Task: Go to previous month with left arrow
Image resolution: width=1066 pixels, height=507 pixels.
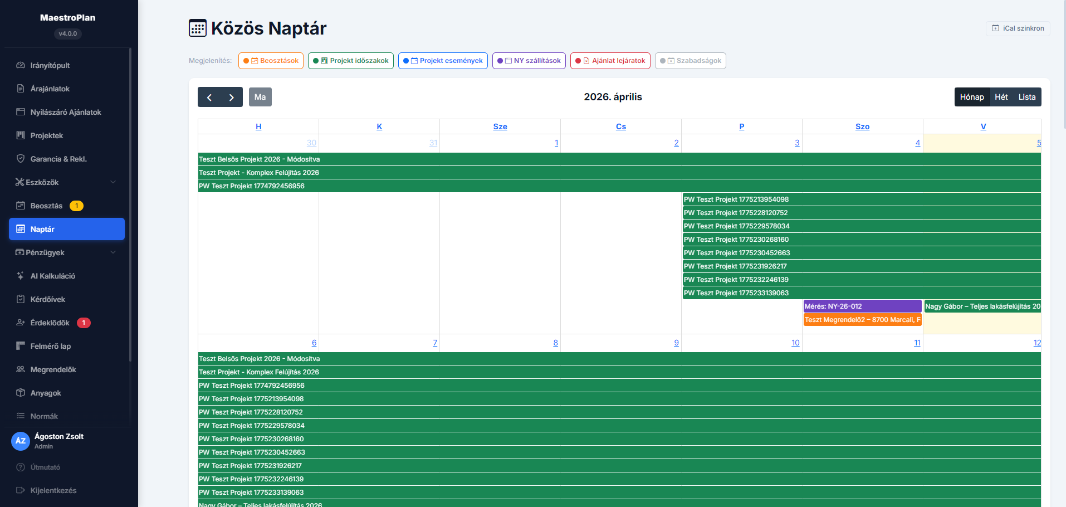Action: point(209,97)
